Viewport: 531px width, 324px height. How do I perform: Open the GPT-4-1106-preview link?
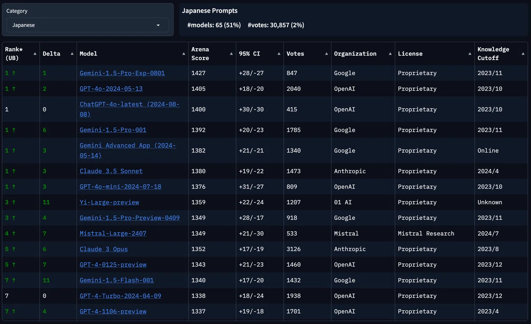pyautogui.click(x=113, y=312)
